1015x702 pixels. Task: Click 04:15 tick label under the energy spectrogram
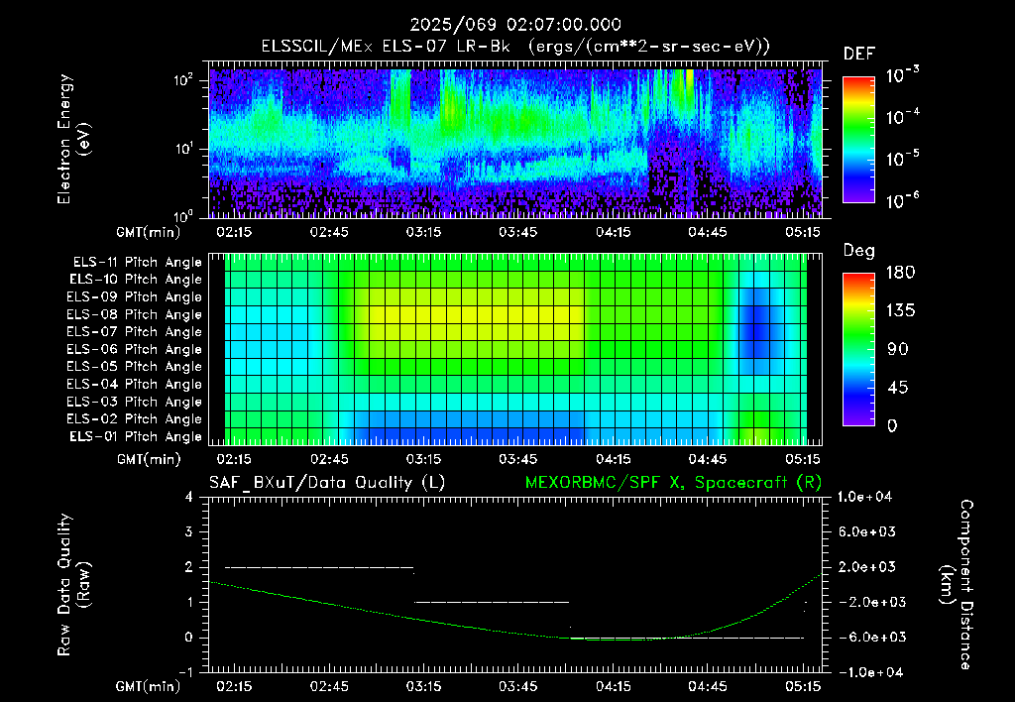click(613, 232)
